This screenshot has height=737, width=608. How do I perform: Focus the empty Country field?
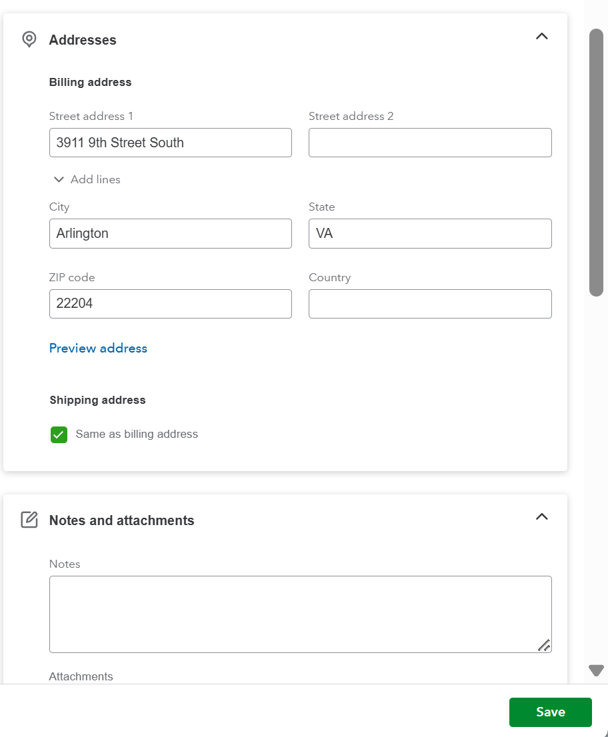[430, 304]
